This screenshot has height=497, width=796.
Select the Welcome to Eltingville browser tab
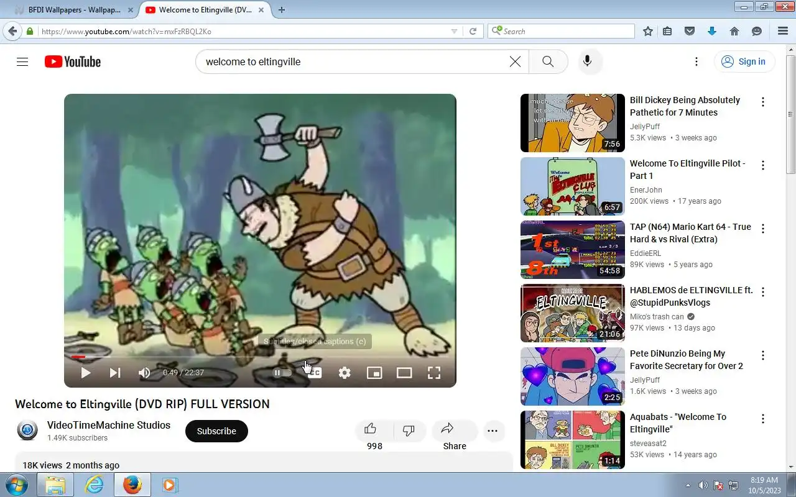205,10
